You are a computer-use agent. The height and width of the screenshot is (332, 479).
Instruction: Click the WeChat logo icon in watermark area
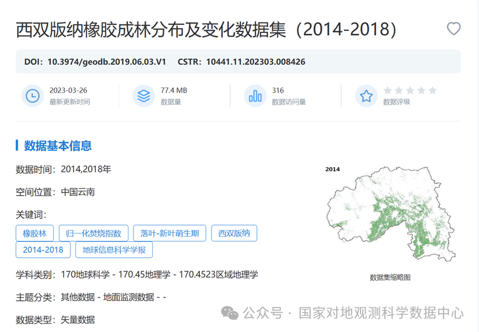pos(229,313)
